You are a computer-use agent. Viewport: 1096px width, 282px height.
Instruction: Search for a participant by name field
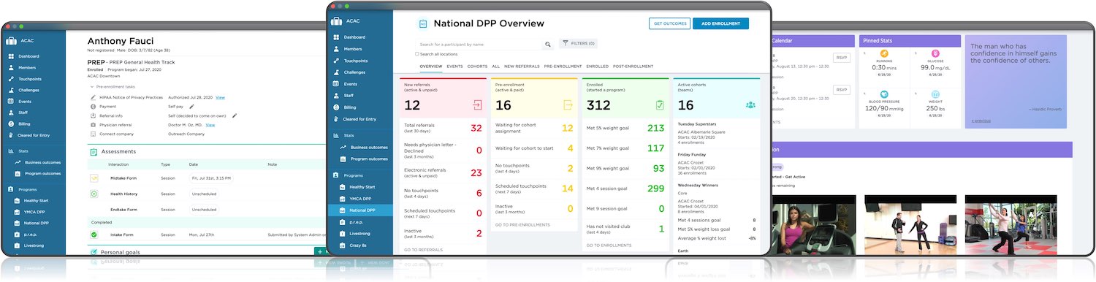(479, 45)
